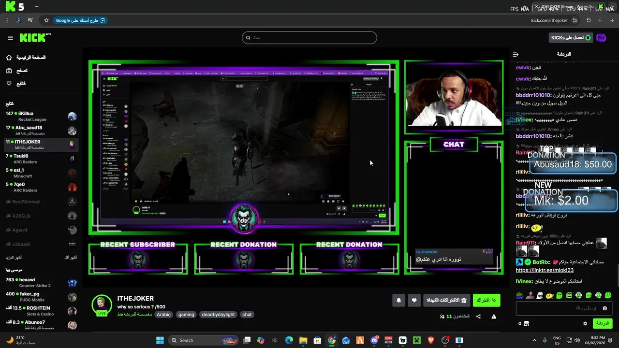Collapse with Show Less in following list

[x=71, y=258]
